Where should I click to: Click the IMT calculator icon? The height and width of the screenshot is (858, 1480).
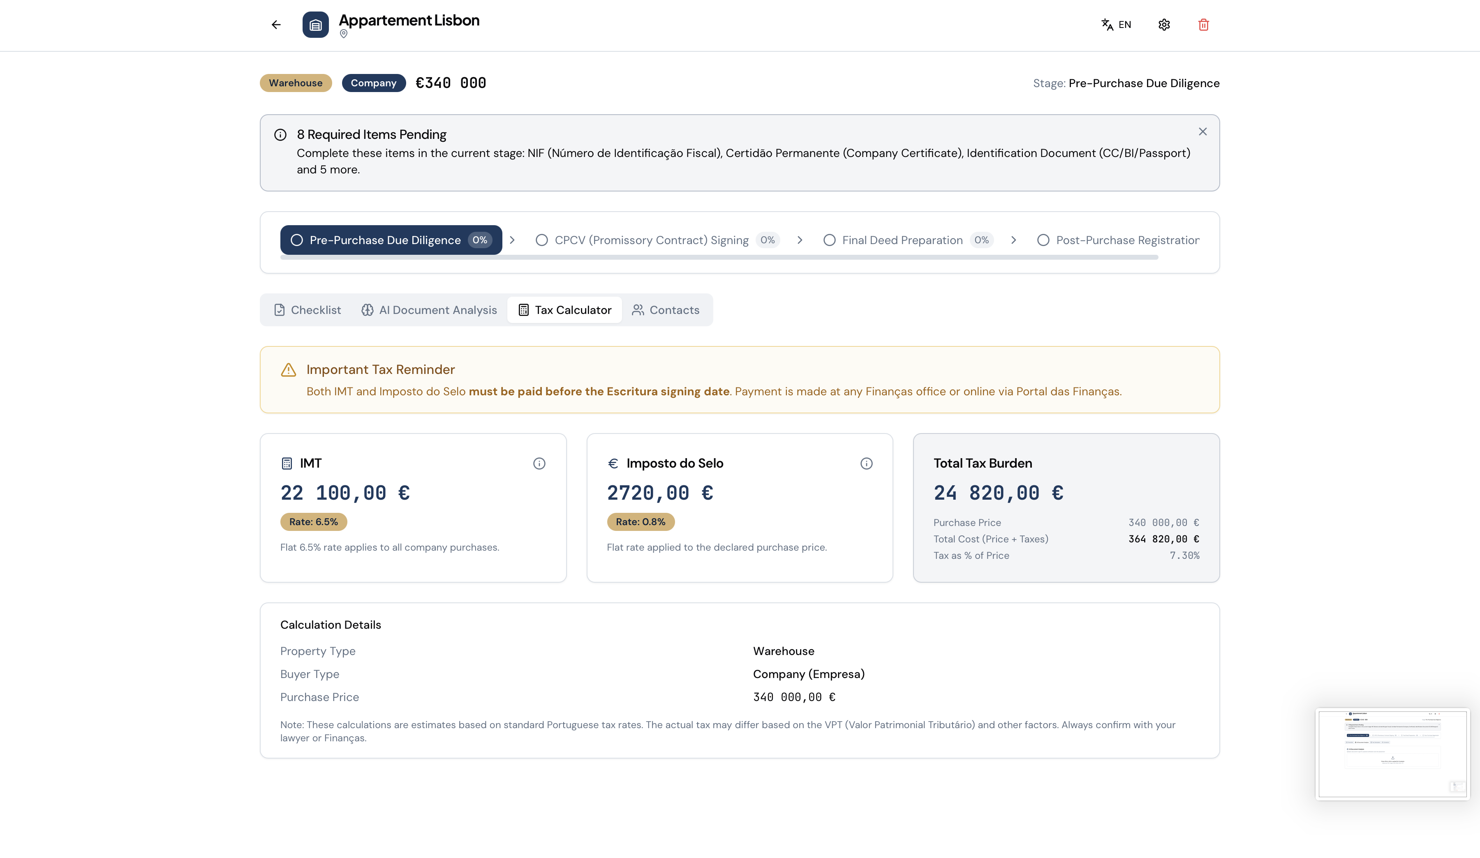click(x=287, y=464)
